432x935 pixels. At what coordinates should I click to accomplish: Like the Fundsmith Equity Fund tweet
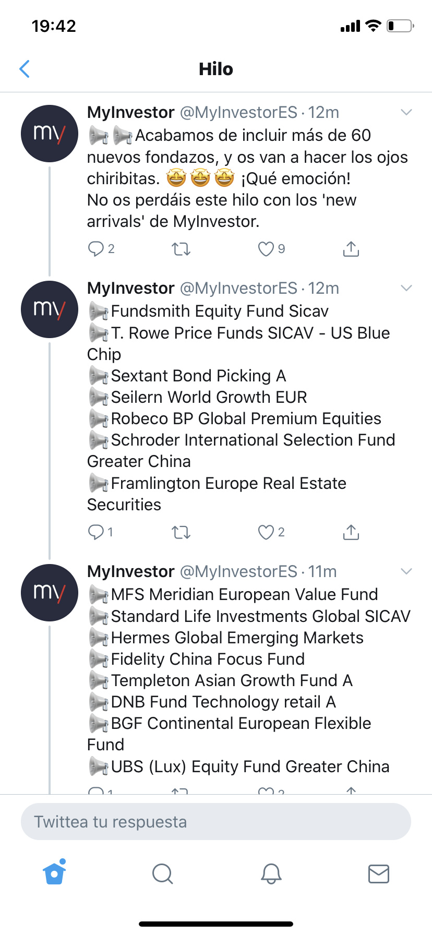click(x=266, y=532)
